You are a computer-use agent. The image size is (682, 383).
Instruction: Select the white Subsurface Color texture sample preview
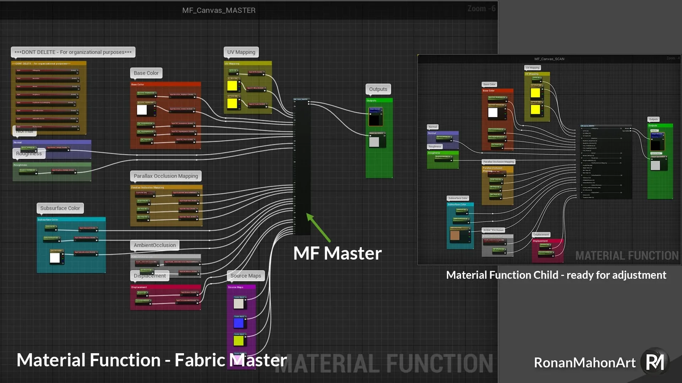click(55, 257)
